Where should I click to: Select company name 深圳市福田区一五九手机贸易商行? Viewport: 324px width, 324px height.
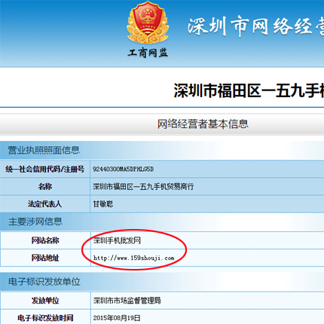[x=143, y=187]
